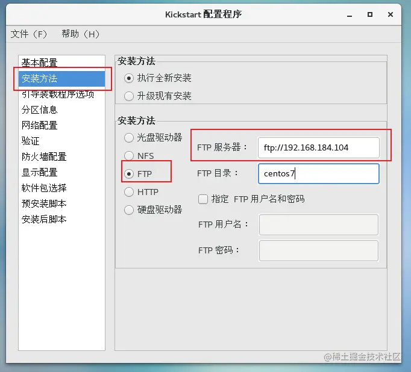Open 软件包选择 section
Viewport: 411px width, 372px height.
(x=62, y=188)
